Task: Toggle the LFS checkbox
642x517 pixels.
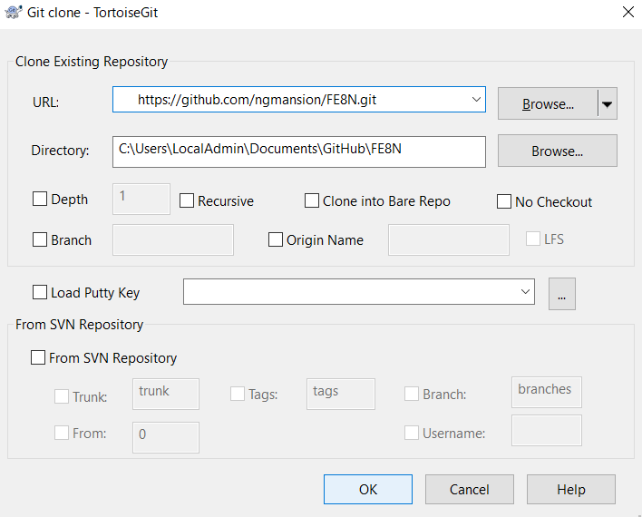Action: coord(532,239)
